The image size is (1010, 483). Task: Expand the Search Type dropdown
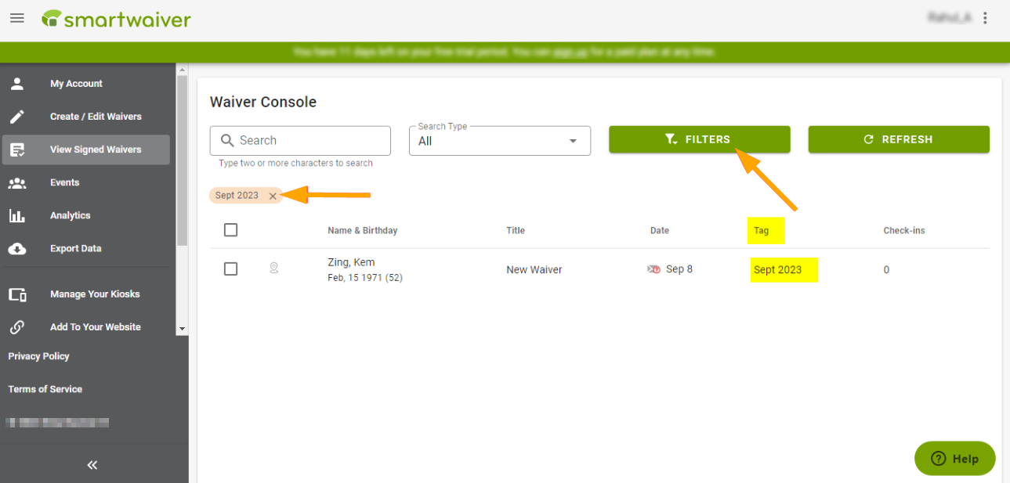[x=500, y=141]
